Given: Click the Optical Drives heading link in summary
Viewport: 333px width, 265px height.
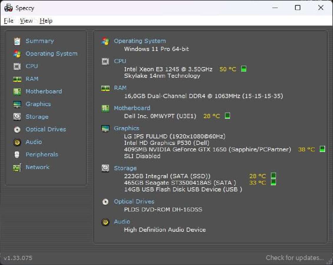Looking at the screenshot, I should click(x=134, y=201).
